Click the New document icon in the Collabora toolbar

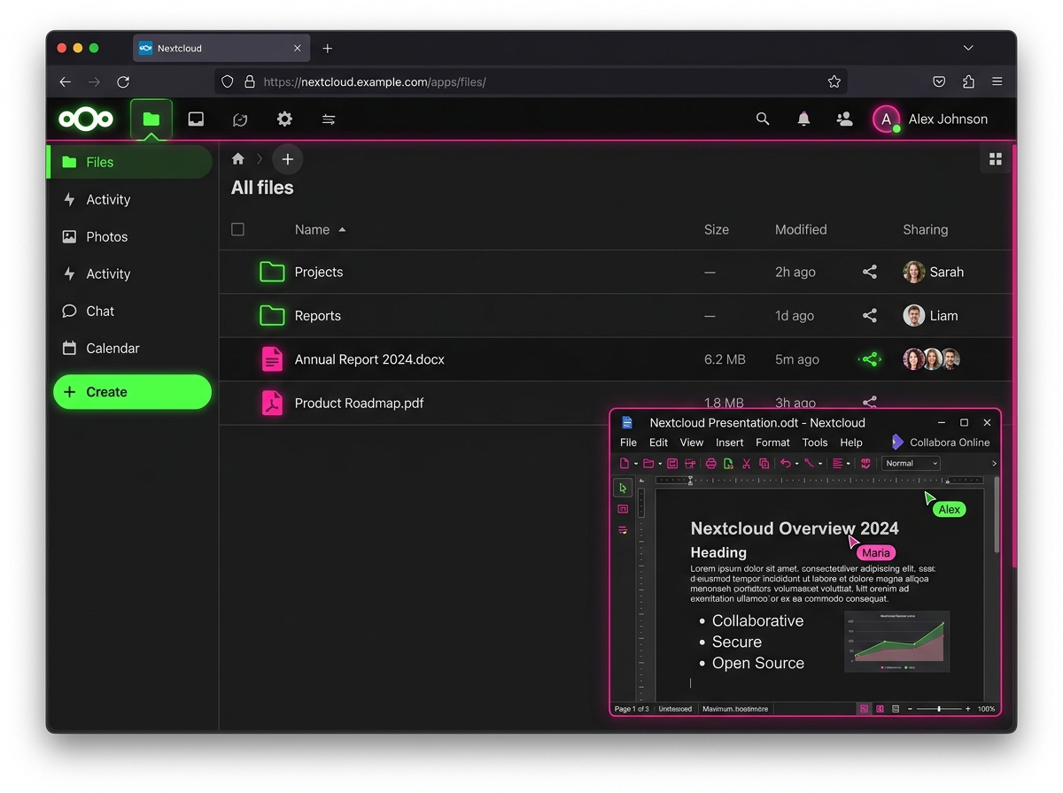coord(624,464)
